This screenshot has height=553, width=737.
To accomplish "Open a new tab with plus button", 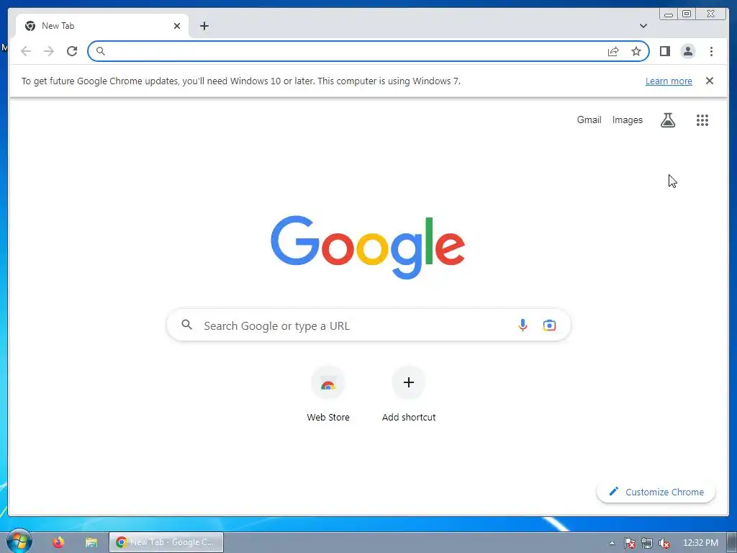I will (204, 26).
